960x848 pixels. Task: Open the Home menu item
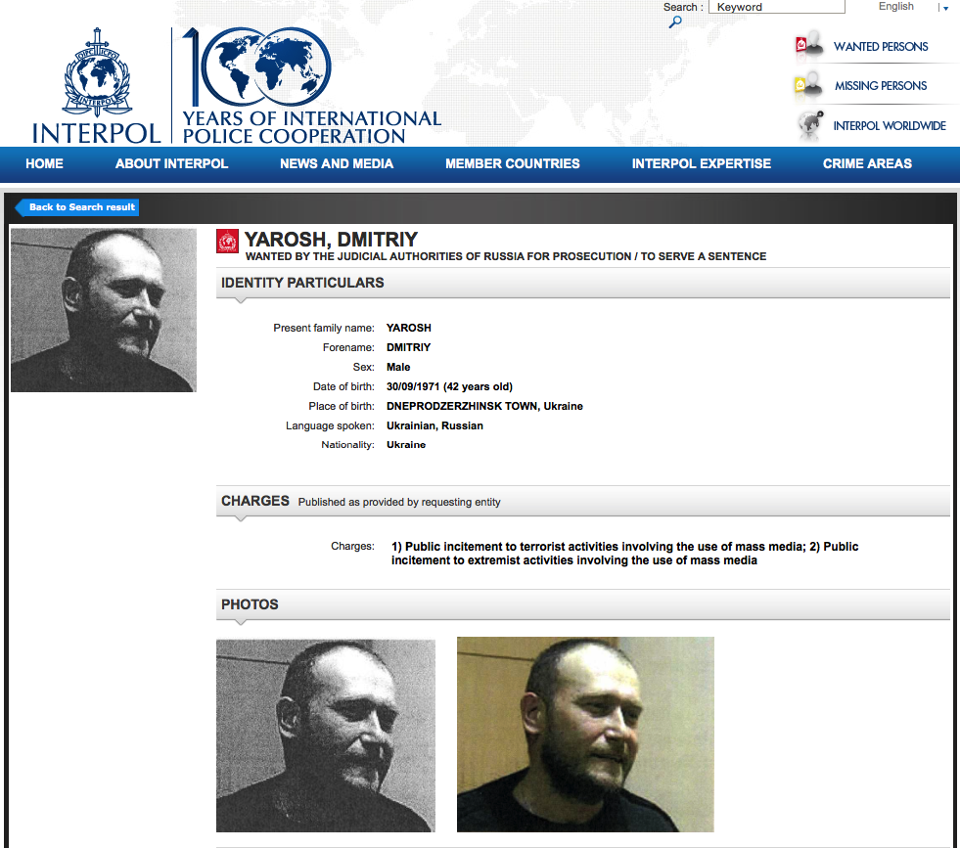pos(44,164)
